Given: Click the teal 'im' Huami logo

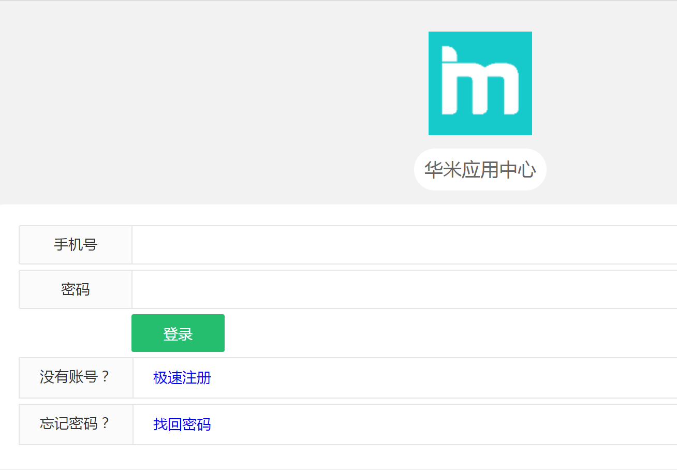Looking at the screenshot, I should (x=480, y=83).
